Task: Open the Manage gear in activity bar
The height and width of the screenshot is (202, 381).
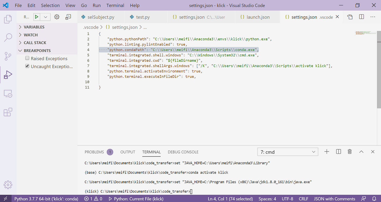Action: pyautogui.click(x=8, y=185)
